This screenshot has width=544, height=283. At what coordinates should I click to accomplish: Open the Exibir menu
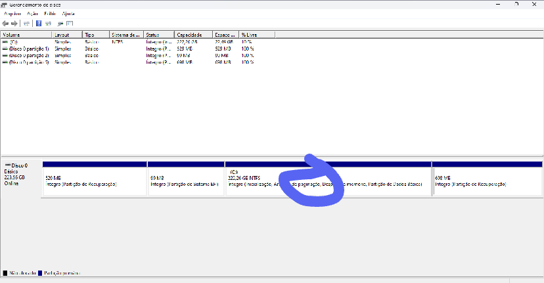(x=50, y=14)
